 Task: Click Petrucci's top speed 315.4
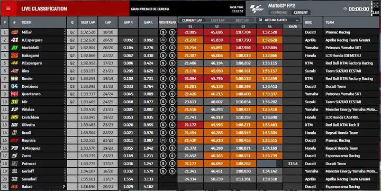[x=293, y=163]
